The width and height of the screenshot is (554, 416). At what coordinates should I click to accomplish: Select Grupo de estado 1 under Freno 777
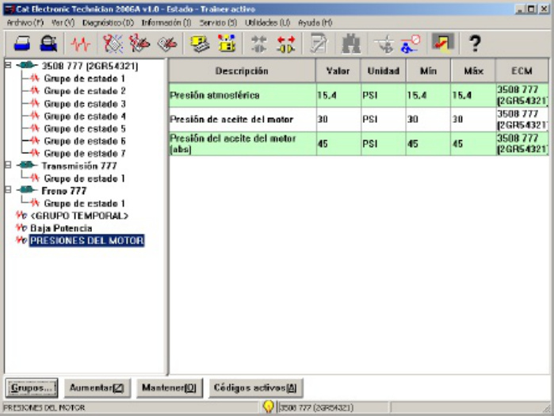[85, 204]
